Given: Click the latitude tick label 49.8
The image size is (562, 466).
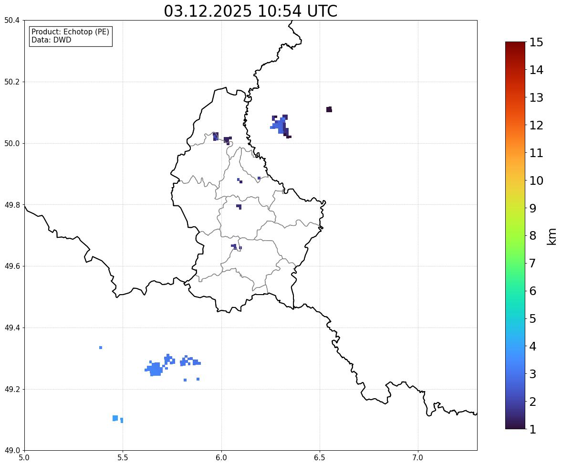Looking at the screenshot, I should pyautogui.click(x=12, y=205).
